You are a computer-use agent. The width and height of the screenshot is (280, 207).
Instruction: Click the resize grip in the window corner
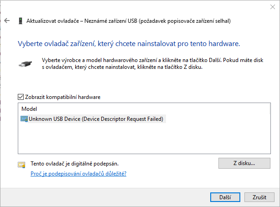click(x=277, y=204)
